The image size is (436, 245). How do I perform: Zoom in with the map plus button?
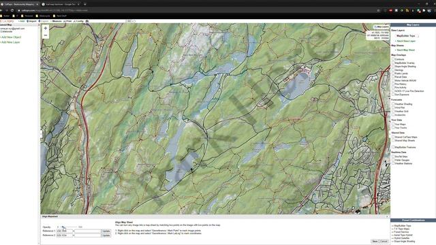pos(46,28)
